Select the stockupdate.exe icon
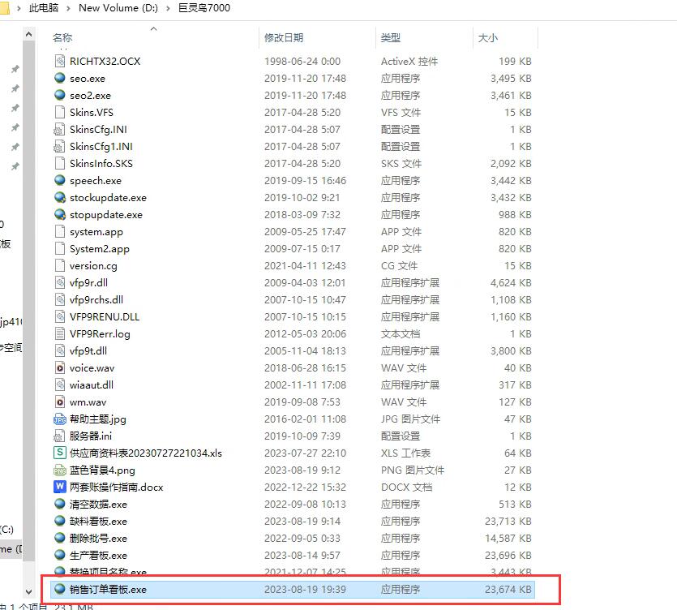This screenshot has width=677, height=610. (59, 198)
